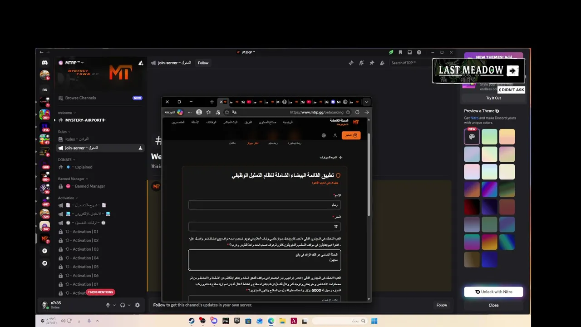Click the green leaf icon in title bar
The image size is (581, 327).
(391, 52)
